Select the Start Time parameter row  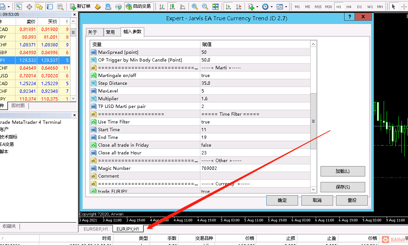pos(200,129)
